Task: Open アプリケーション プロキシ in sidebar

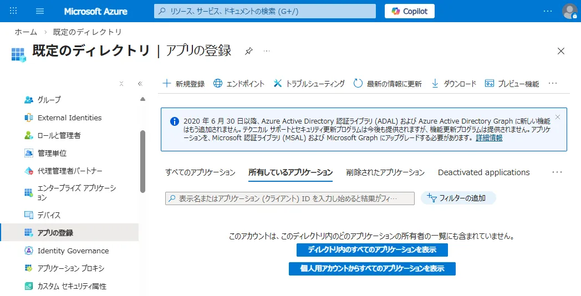Action: point(72,268)
